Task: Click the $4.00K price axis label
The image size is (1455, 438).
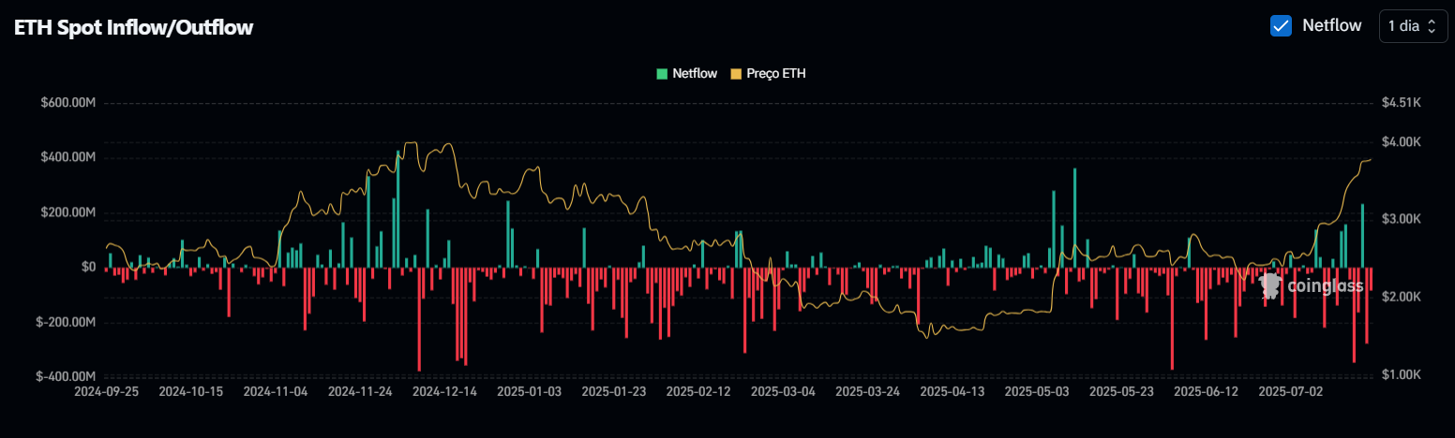Action: click(x=1402, y=141)
